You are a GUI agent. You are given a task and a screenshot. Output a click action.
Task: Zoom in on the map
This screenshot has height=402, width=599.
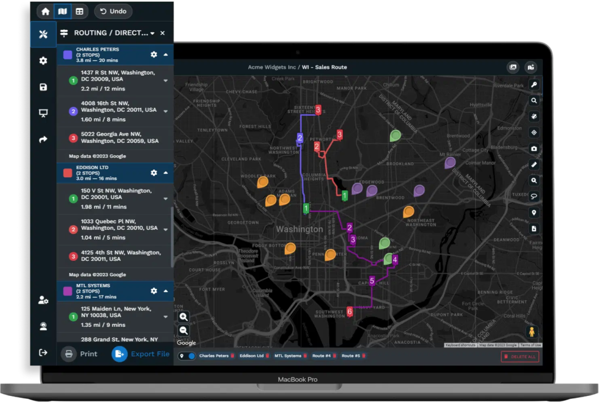(184, 316)
